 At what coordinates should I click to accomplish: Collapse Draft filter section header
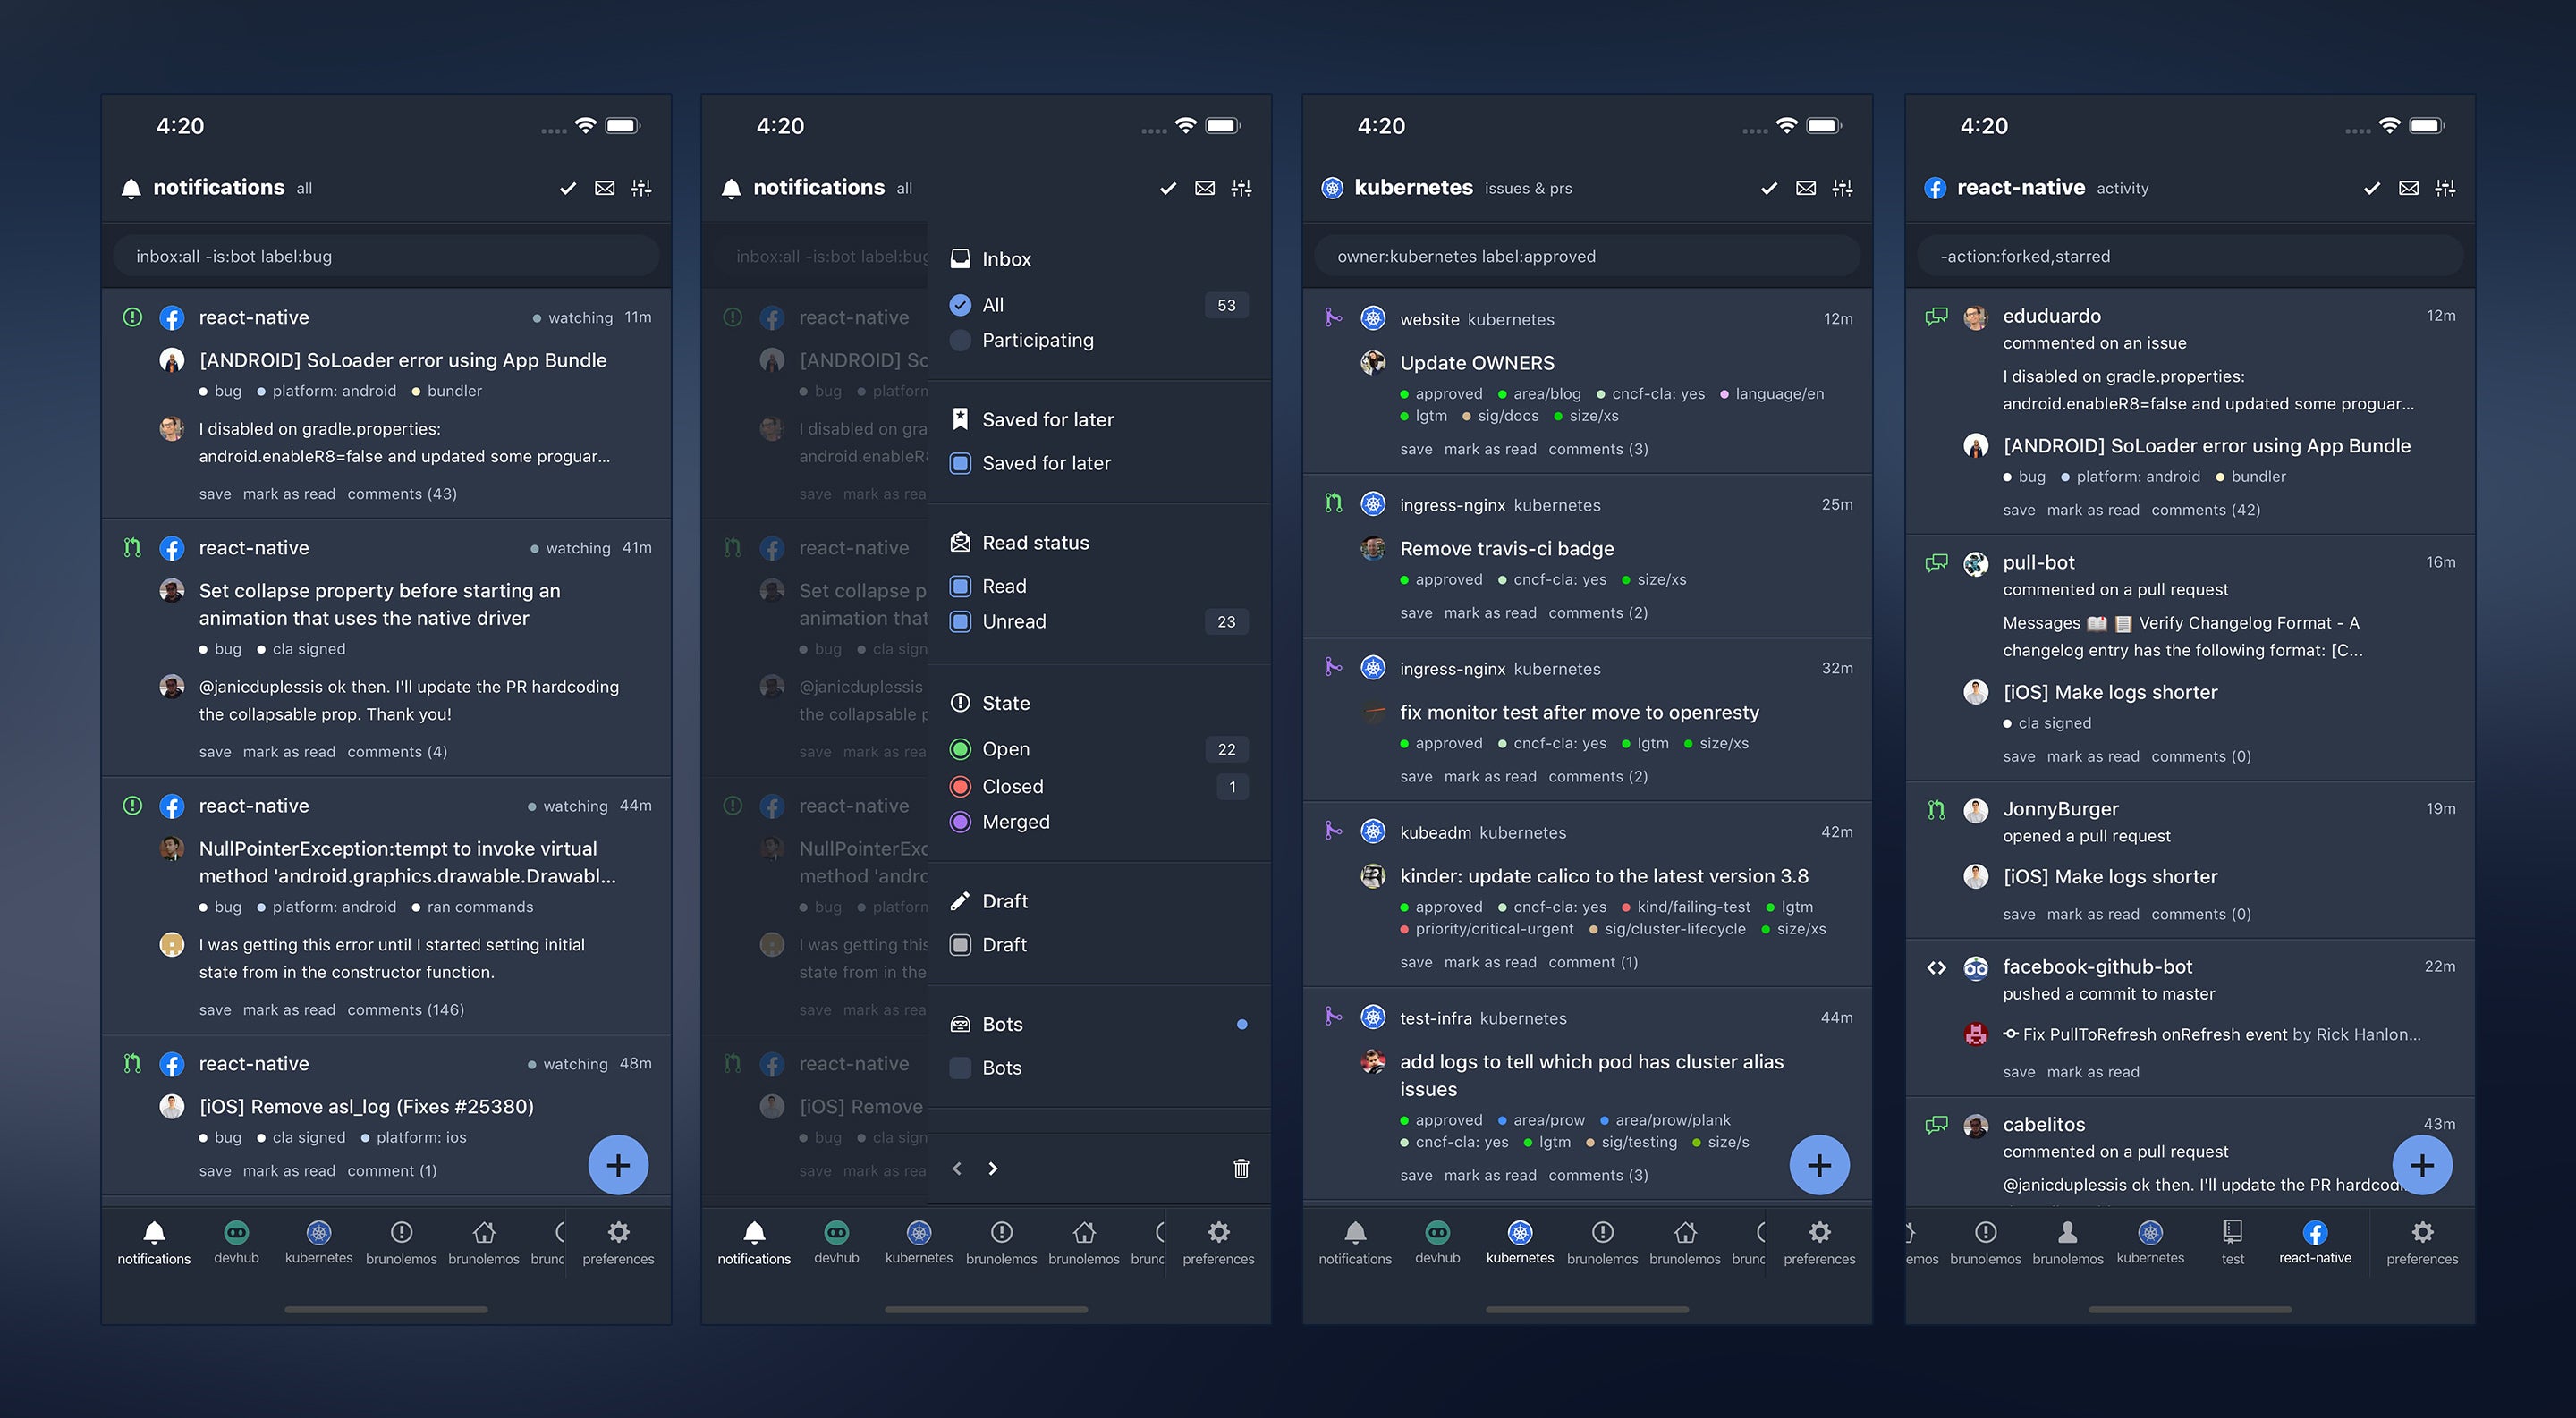pos(1099,901)
